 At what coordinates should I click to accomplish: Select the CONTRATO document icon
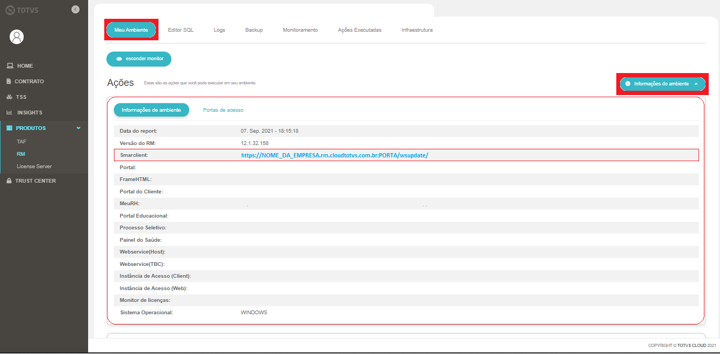(x=9, y=81)
